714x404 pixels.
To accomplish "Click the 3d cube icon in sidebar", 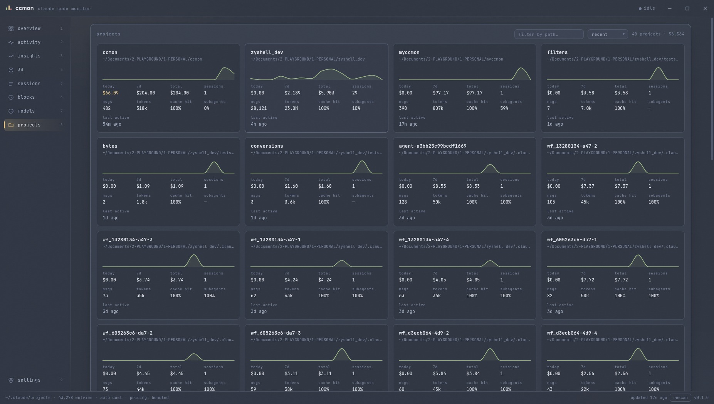I will point(11,70).
